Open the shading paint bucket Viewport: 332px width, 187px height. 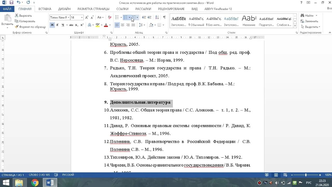(151, 25)
